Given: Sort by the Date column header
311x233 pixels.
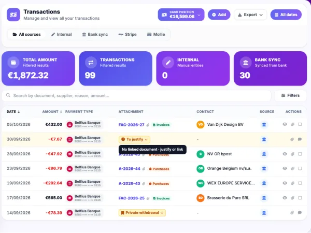Looking at the screenshot, I should click(x=13, y=112).
